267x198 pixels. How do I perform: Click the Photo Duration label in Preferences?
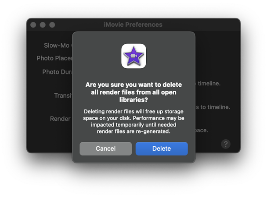pos(57,72)
